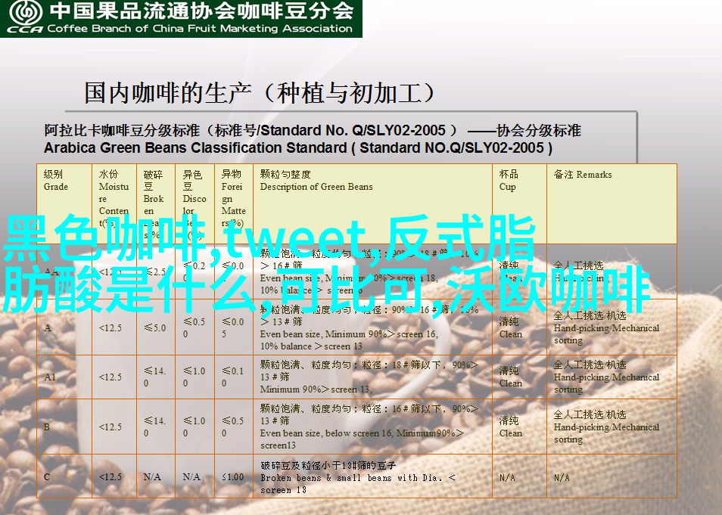Click broken beans value in grade A1 row
This screenshot has height=515, width=722.
(154, 377)
